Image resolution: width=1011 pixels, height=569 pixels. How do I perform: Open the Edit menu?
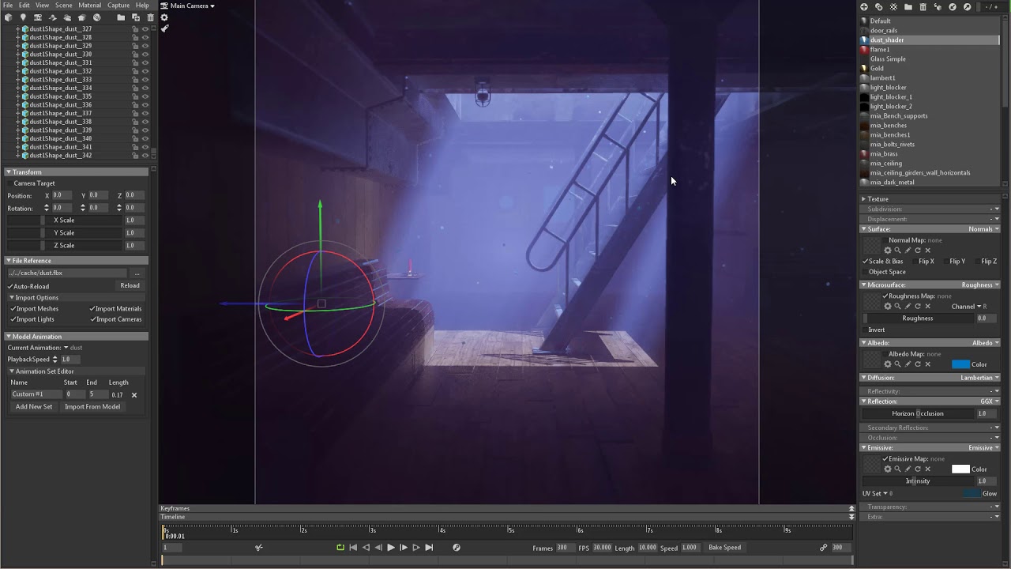24,6
